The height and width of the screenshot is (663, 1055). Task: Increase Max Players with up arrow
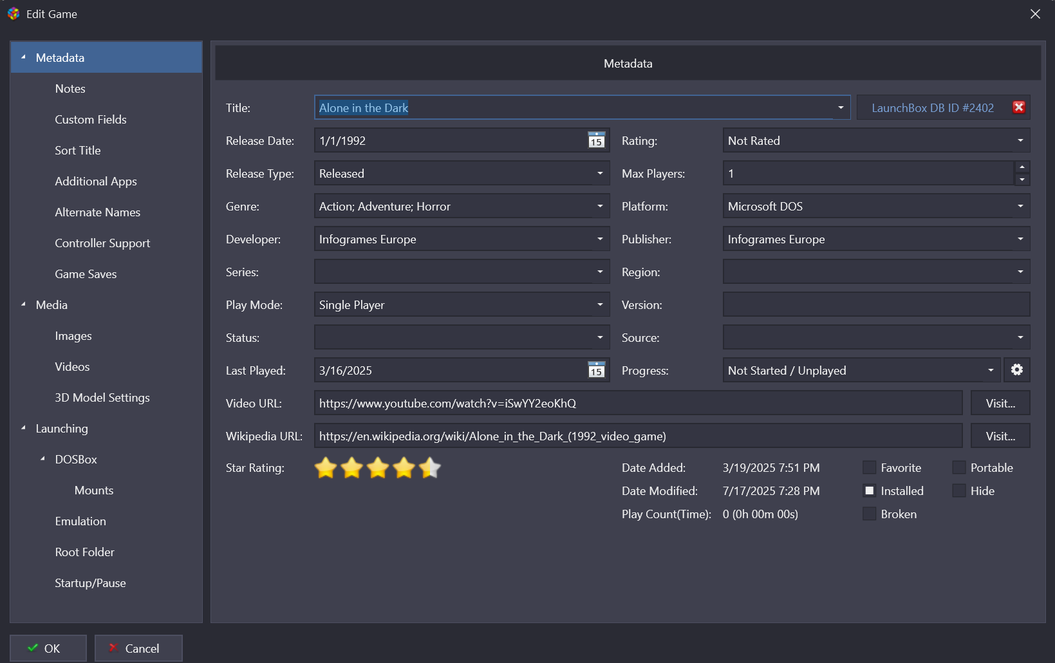(x=1022, y=167)
